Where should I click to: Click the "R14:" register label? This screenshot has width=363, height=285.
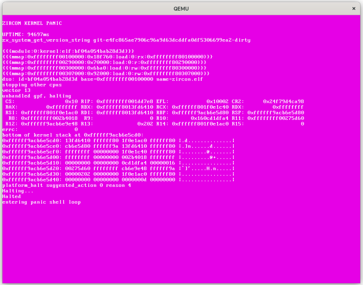tap(162, 124)
